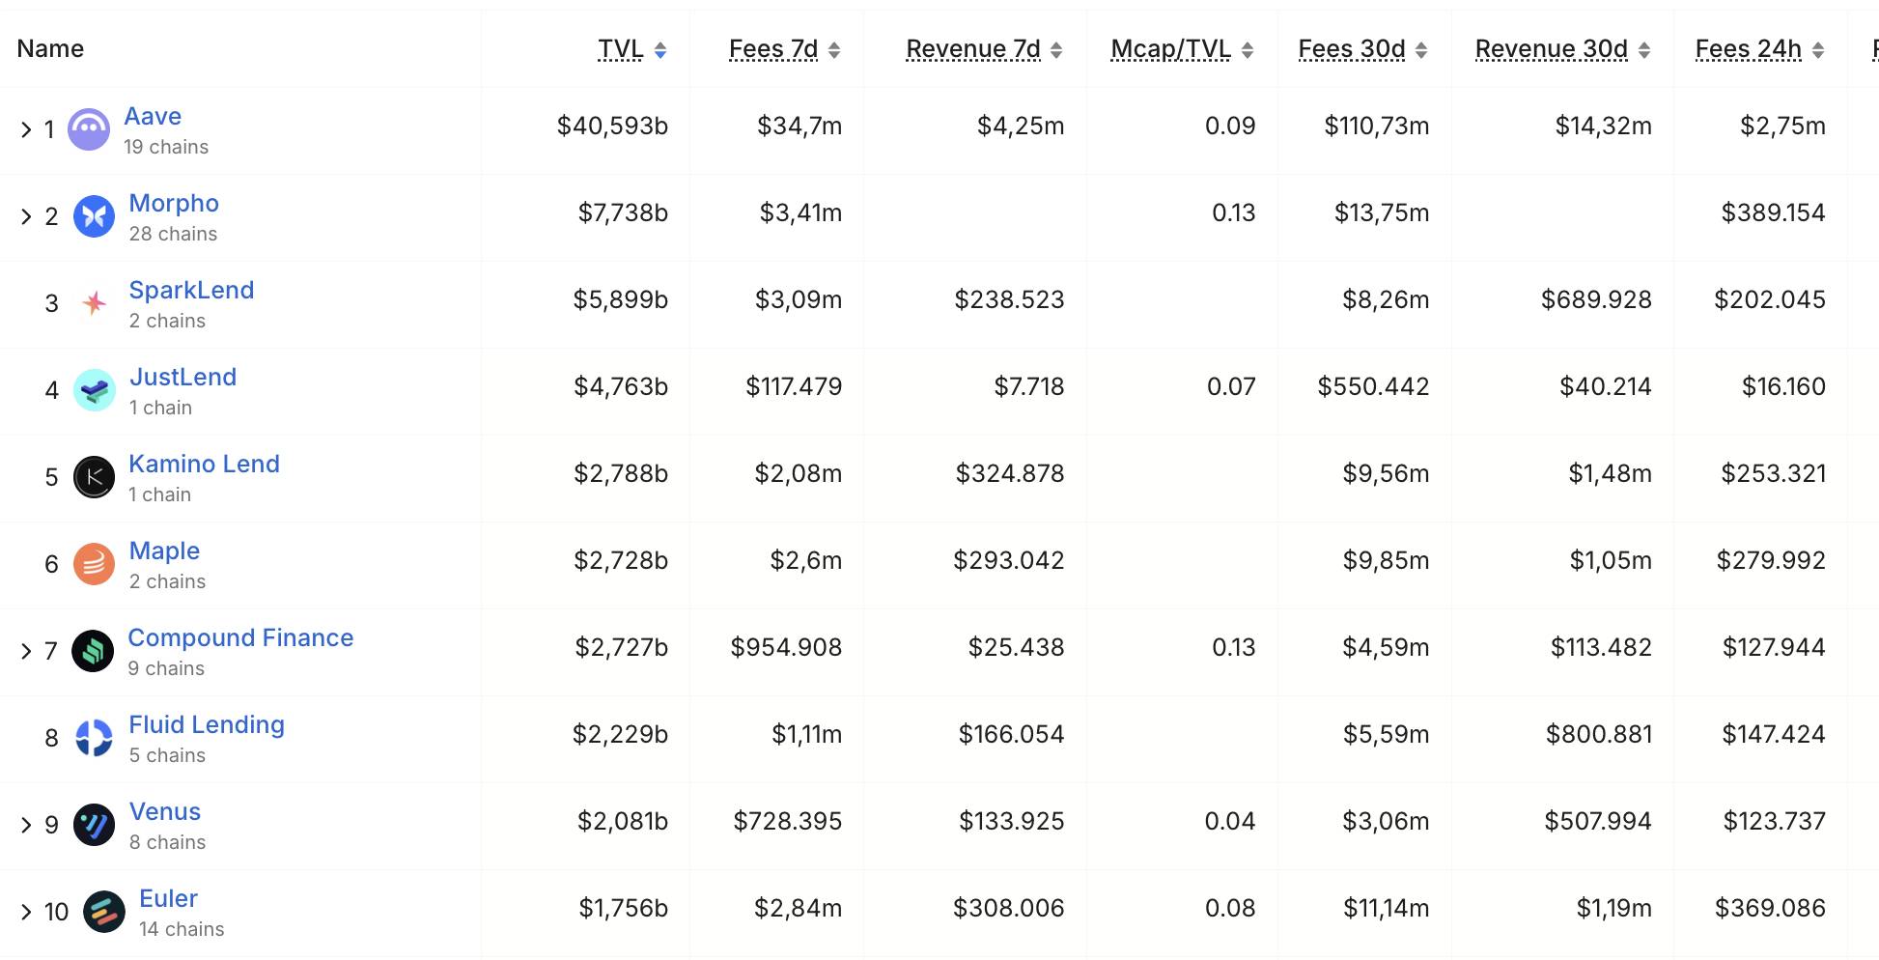Open the Kamino Lend protocol link
Viewport: 1879px width, 960px height.
[x=204, y=464]
